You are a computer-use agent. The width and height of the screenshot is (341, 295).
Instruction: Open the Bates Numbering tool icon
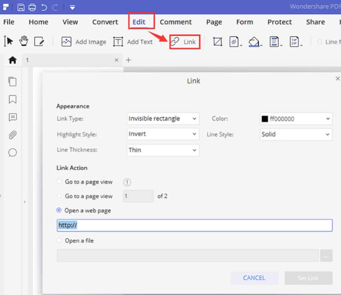point(295,42)
